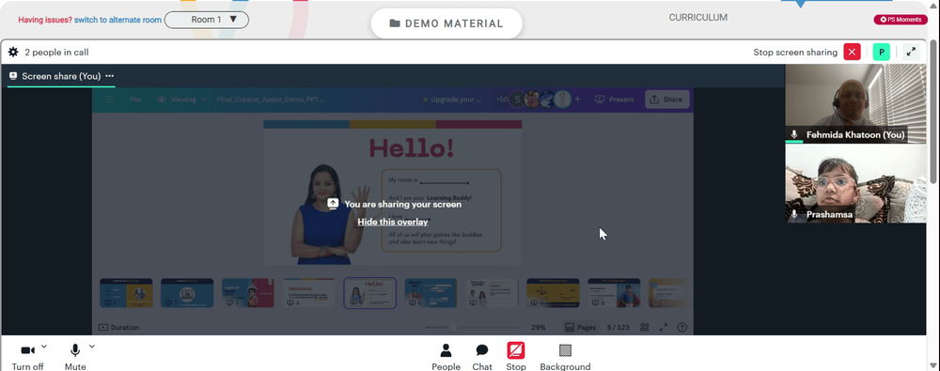Click the Canva document title
Viewport: 940px width, 371px height.
[271, 100]
